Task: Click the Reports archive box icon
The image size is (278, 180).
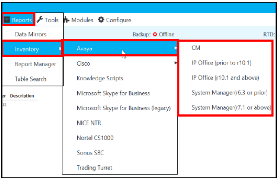Action: click(7, 20)
